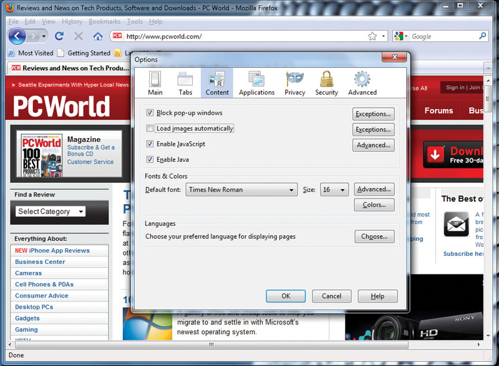Go to the Firefox home icon
Viewport: 499px width, 366px height.
coord(98,36)
